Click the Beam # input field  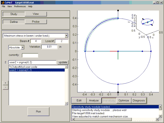pyautogui.click(x=36, y=41)
